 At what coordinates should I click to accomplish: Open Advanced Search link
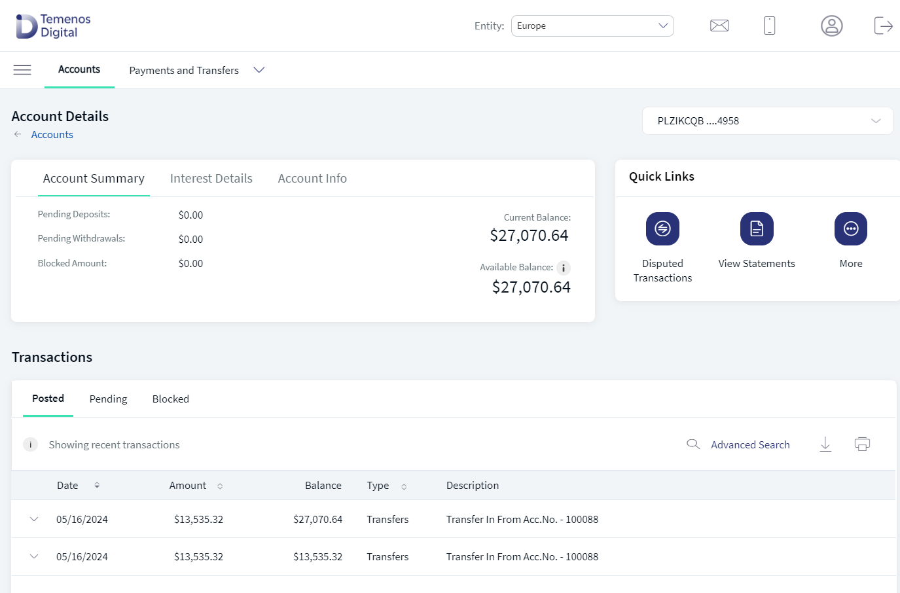tap(750, 444)
